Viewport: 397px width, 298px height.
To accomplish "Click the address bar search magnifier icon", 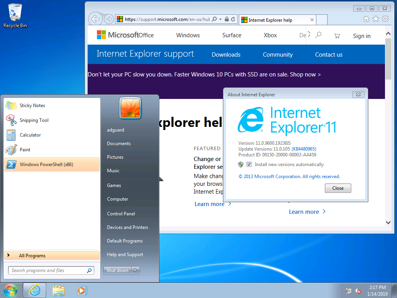I will (214, 19).
